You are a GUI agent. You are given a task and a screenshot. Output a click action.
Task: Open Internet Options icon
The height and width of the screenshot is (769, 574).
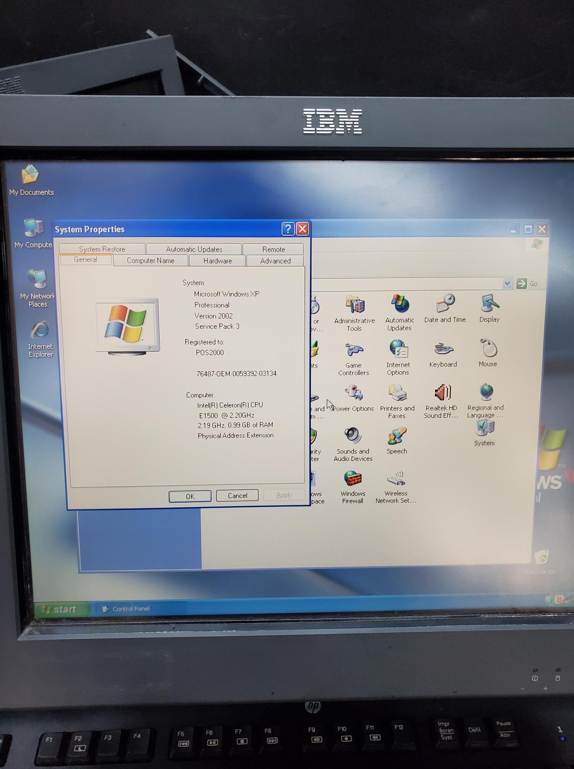tap(398, 358)
